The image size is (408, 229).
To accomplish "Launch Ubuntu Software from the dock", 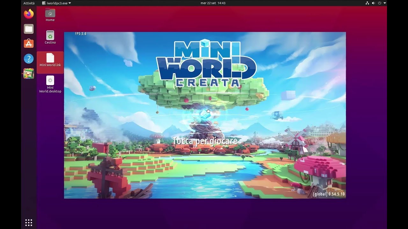I will tap(29, 44).
